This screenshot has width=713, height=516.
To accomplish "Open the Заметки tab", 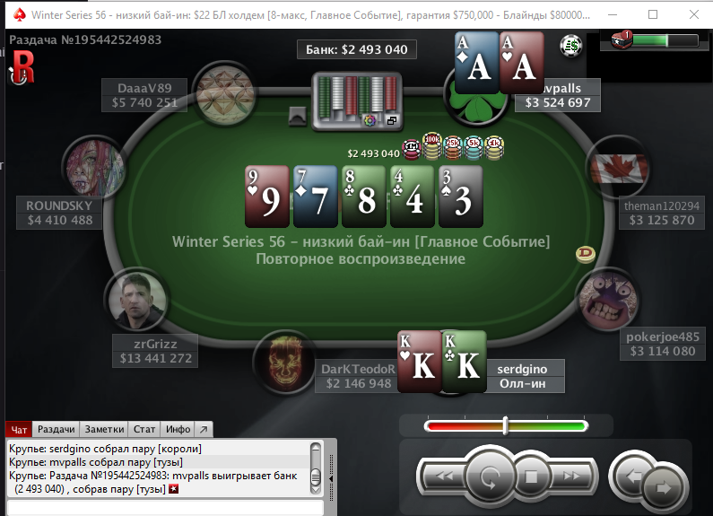I will point(104,429).
